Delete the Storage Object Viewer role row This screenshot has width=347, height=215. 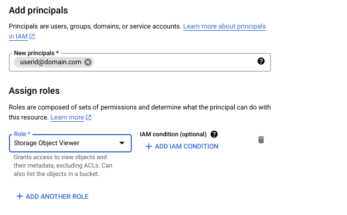pyautogui.click(x=261, y=140)
